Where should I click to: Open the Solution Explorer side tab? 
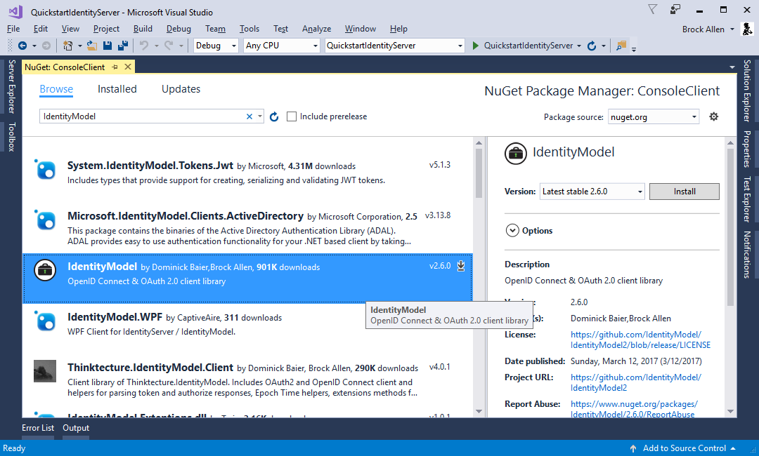747,90
